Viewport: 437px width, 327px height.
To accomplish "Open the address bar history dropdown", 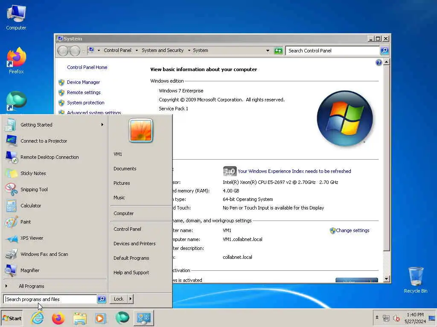I will pyautogui.click(x=268, y=51).
